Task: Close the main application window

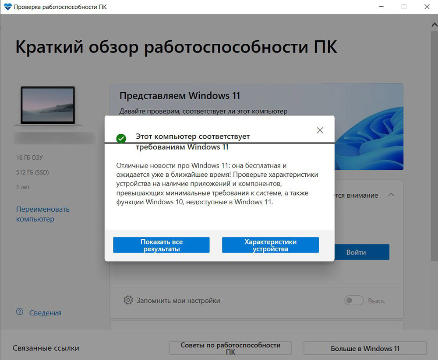Action: point(427,7)
